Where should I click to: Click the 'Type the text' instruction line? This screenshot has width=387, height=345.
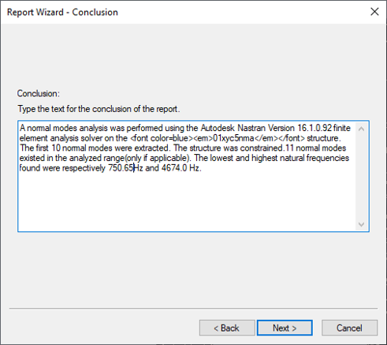[x=99, y=109]
